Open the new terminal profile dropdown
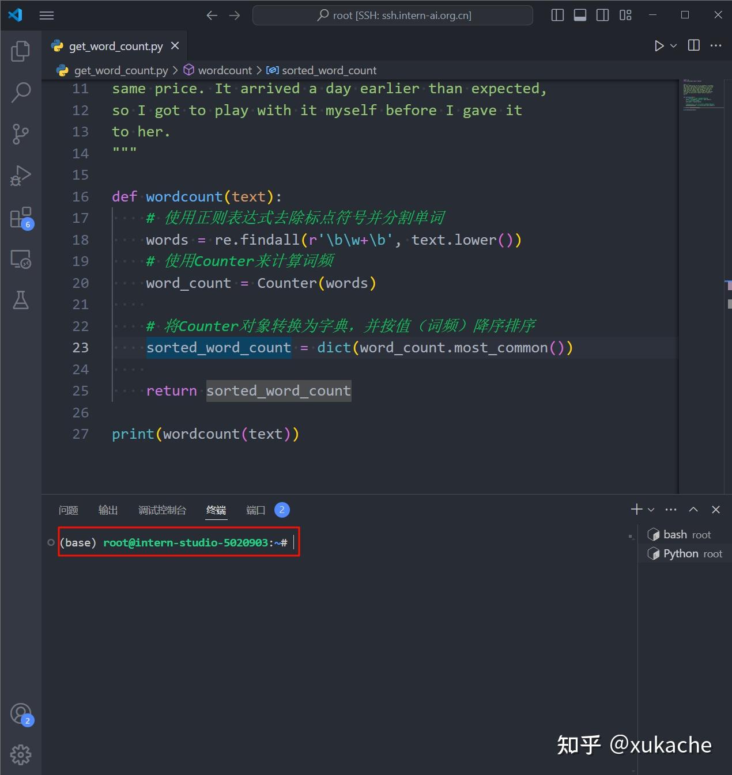 (x=651, y=510)
